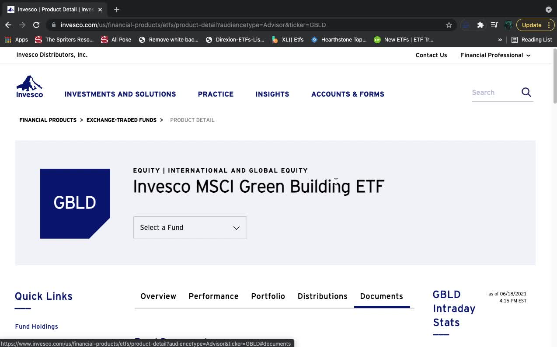Open the Reading List
Screen dimensions: 557x347
pos(532,40)
